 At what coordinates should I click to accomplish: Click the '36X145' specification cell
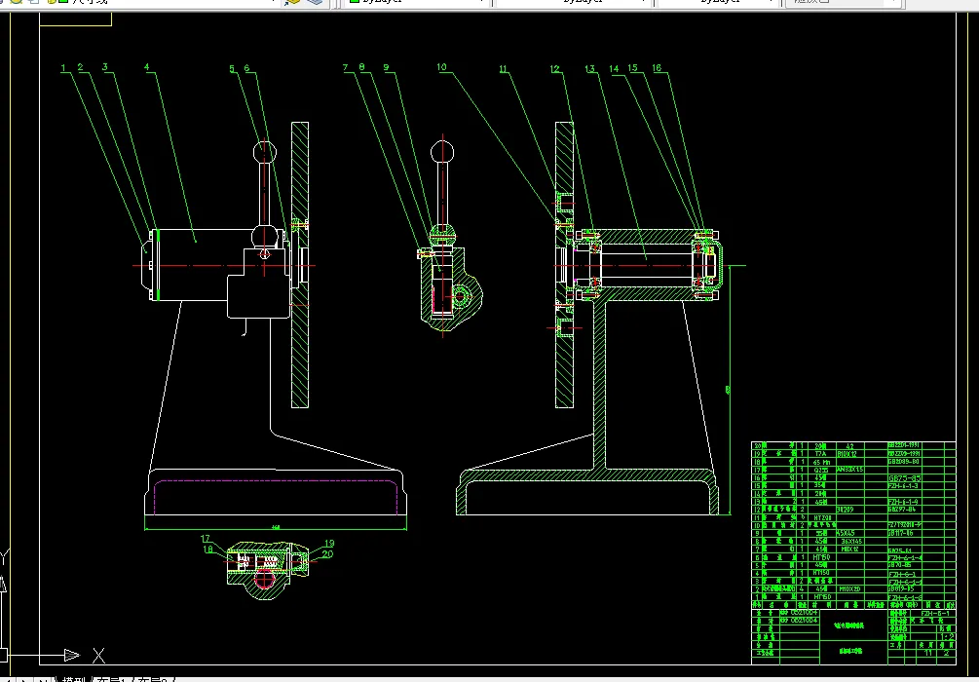(851, 542)
